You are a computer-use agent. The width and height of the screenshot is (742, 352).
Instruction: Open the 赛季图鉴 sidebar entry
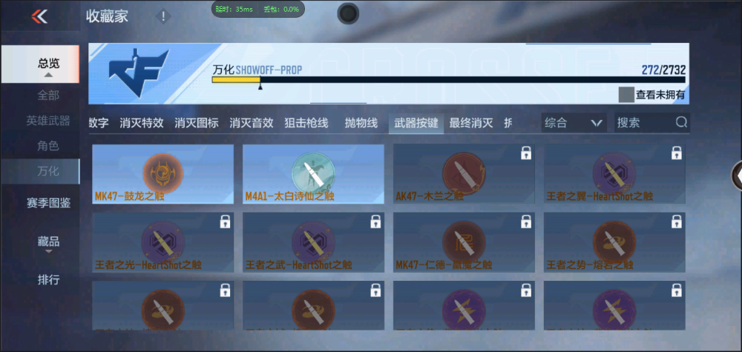click(48, 203)
